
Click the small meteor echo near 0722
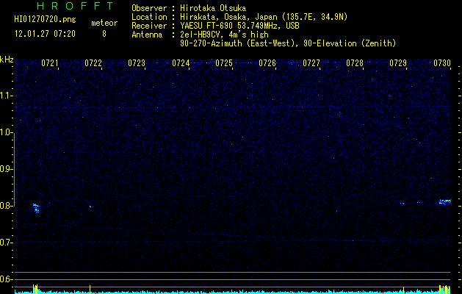click(90, 207)
